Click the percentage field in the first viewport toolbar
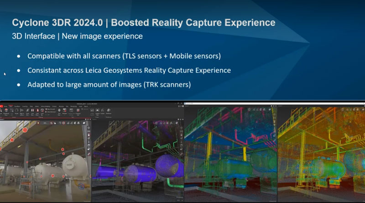The image size is (365, 203). (x=45, y=123)
